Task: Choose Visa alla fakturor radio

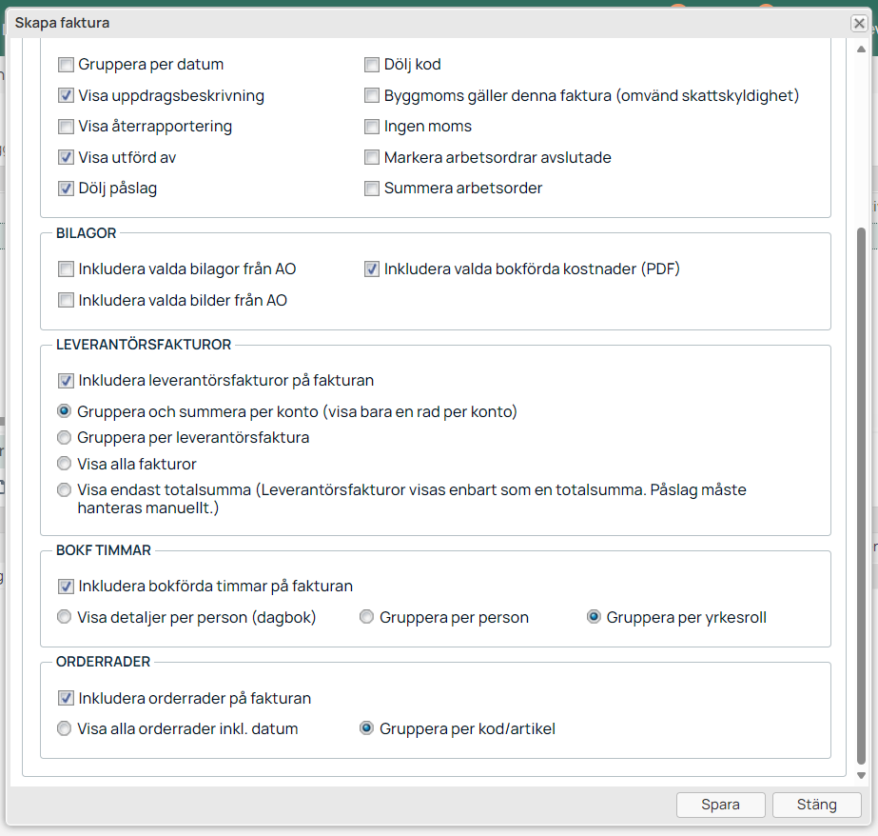Action: click(65, 464)
